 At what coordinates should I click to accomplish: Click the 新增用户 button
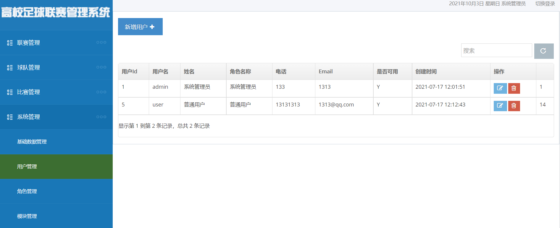click(140, 27)
